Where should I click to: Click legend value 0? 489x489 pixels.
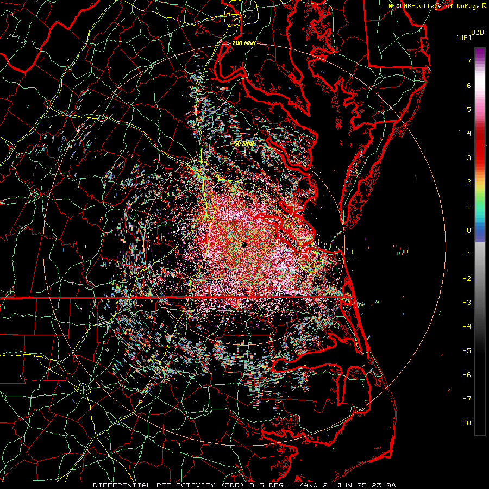click(469, 230)
